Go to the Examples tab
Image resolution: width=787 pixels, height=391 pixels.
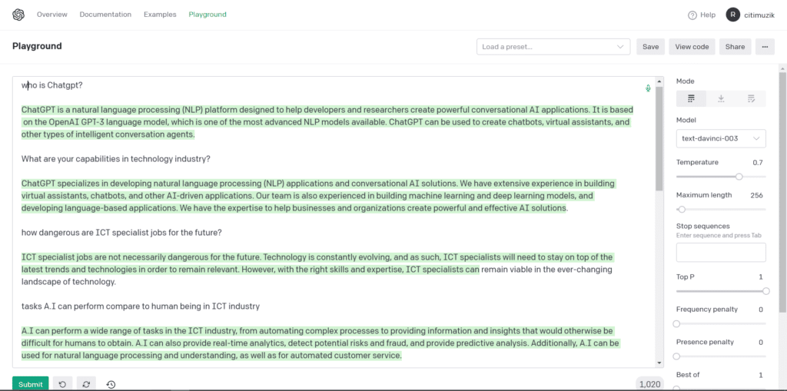(160, 15)
